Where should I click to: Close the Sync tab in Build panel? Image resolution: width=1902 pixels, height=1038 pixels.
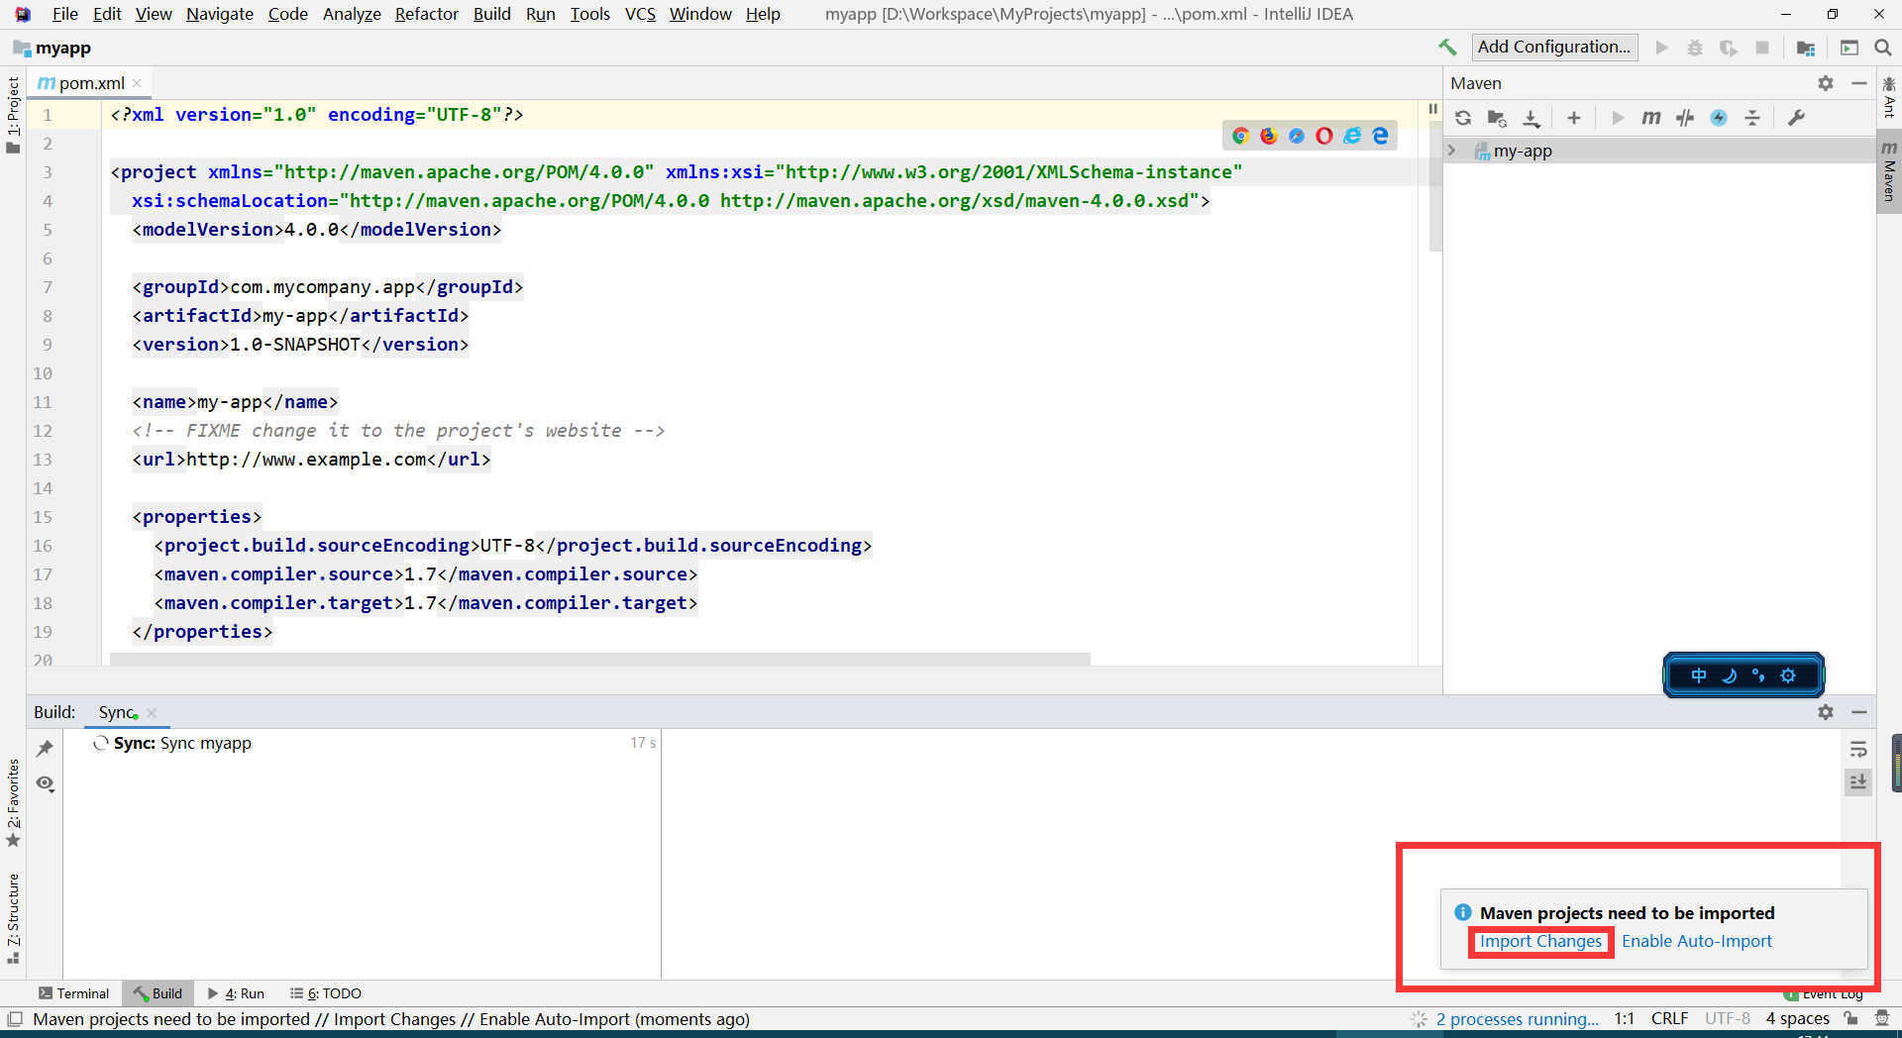click(152, 712)
